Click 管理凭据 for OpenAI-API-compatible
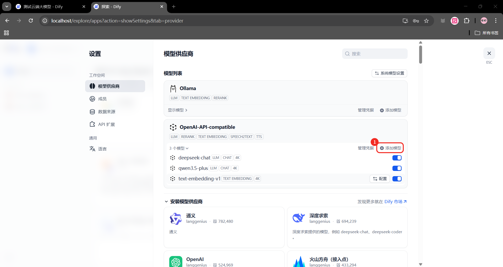Image resolution: width=503 pixels, height=267 pixels. (366, 148)
